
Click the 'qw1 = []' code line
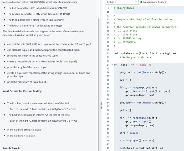pos(125,80)
